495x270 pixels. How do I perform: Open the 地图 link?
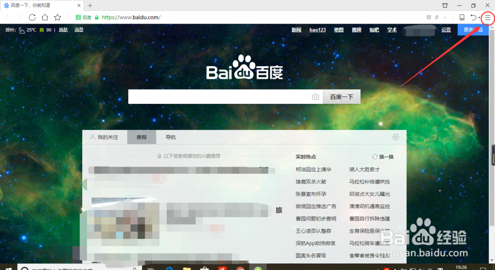[339, 30]
